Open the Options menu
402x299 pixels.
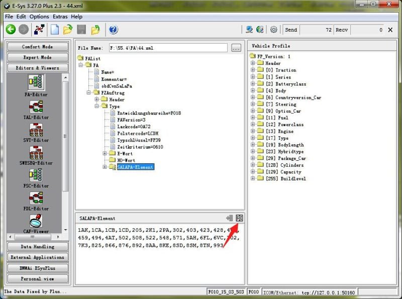pyautogui.click(x=39, y=17)
